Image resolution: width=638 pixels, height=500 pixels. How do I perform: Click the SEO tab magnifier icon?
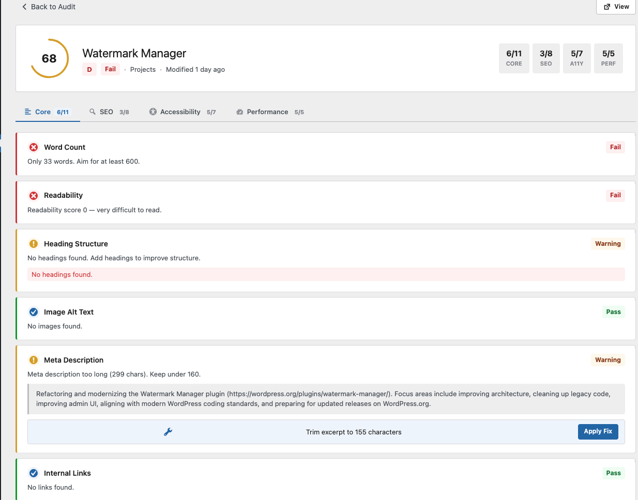tap(93, 112)
